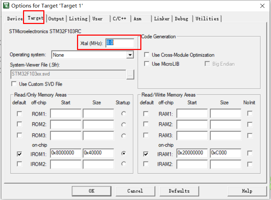This screenshot has height=200, width=271.
Task: Select the Target tab
Action: click(x=35, y=18)
